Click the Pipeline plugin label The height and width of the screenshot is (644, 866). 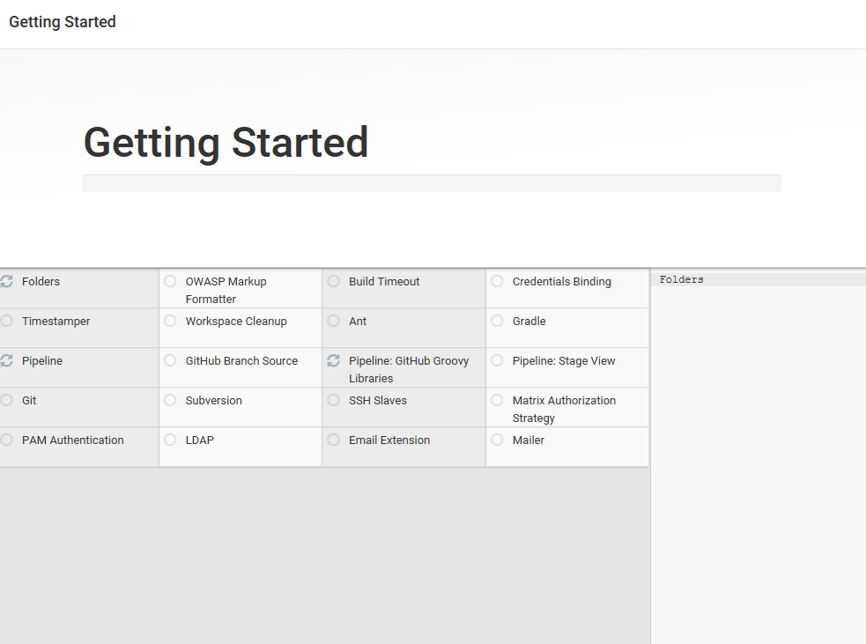(x=42, y=361)
